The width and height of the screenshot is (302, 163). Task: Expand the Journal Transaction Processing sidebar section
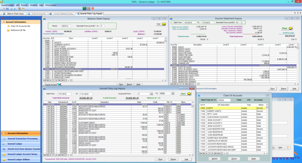(x=21, y=139)
